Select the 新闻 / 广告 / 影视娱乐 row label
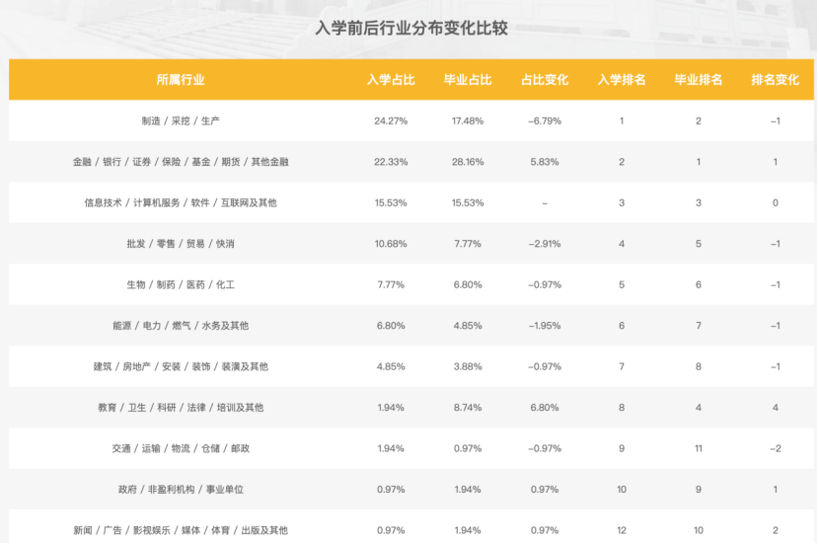This screenshot has height=545, width=819. pos(181,530)
